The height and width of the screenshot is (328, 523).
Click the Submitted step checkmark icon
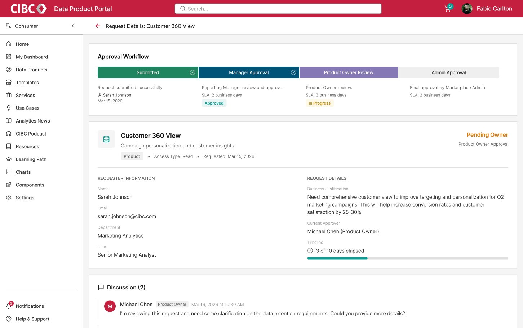click(192, 72)
